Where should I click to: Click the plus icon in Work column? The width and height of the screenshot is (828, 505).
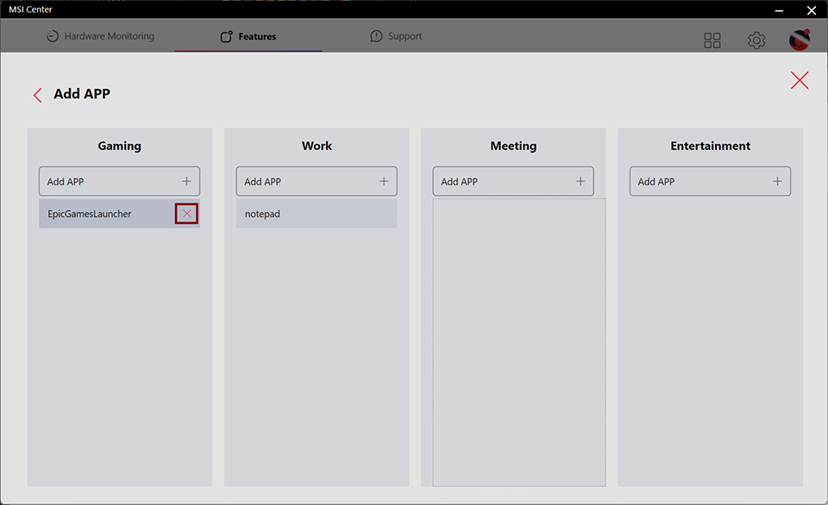coord(384,181)
